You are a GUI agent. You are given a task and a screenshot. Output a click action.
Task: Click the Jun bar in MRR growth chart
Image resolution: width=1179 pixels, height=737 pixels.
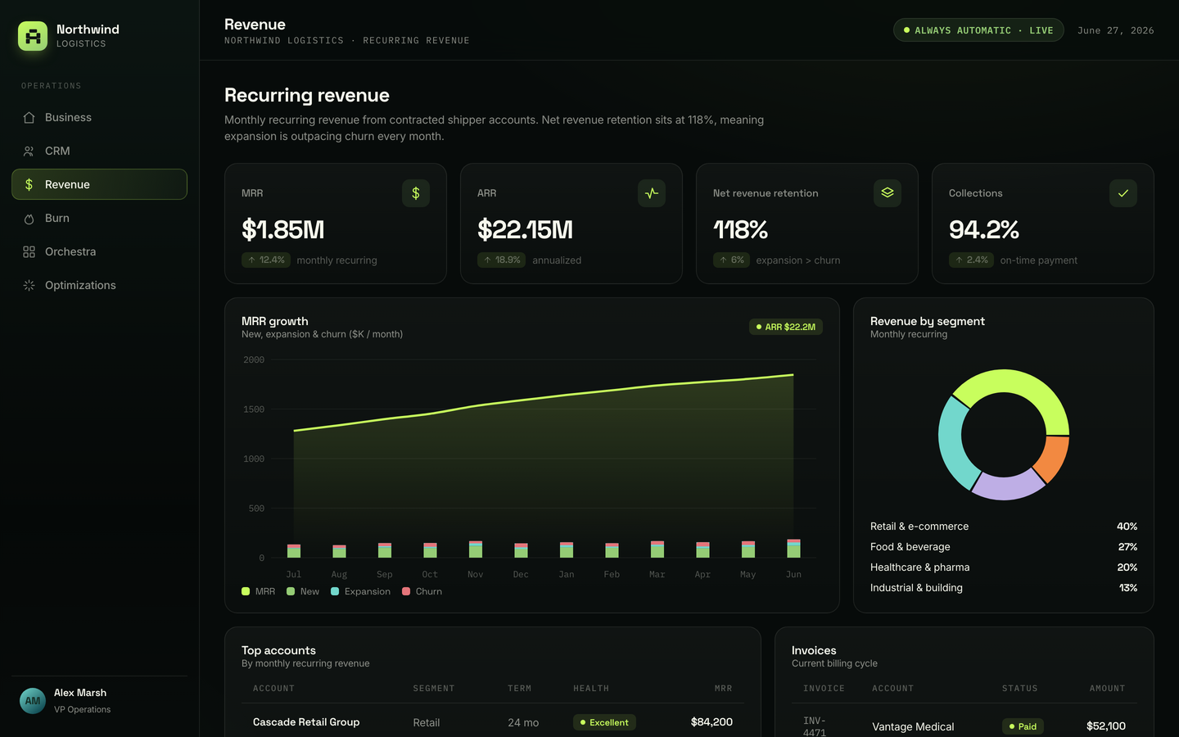[793, 549]
